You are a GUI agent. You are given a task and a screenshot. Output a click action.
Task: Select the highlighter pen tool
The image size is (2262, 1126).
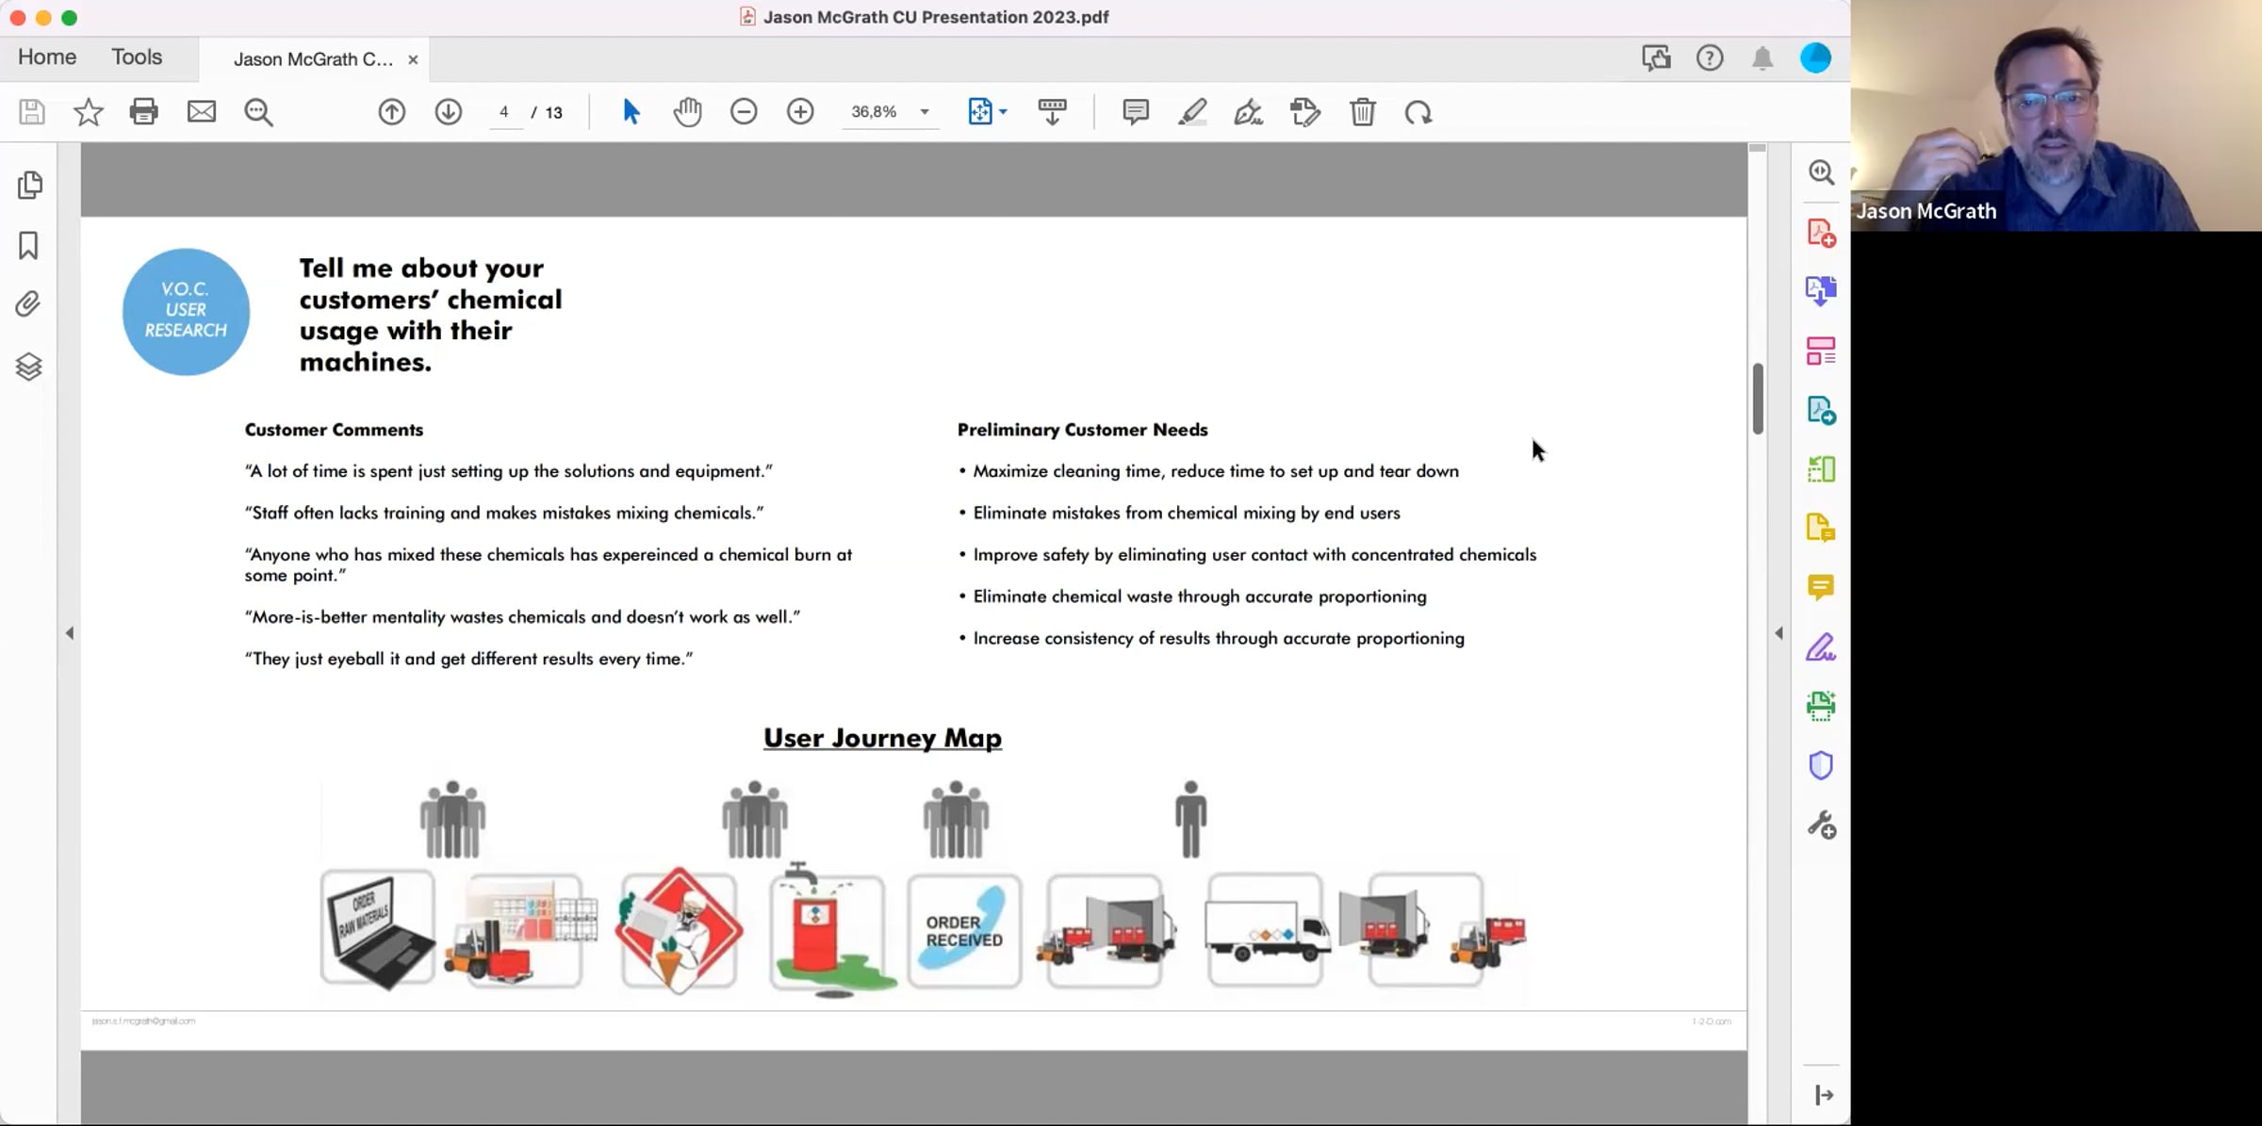(1192, 112)
